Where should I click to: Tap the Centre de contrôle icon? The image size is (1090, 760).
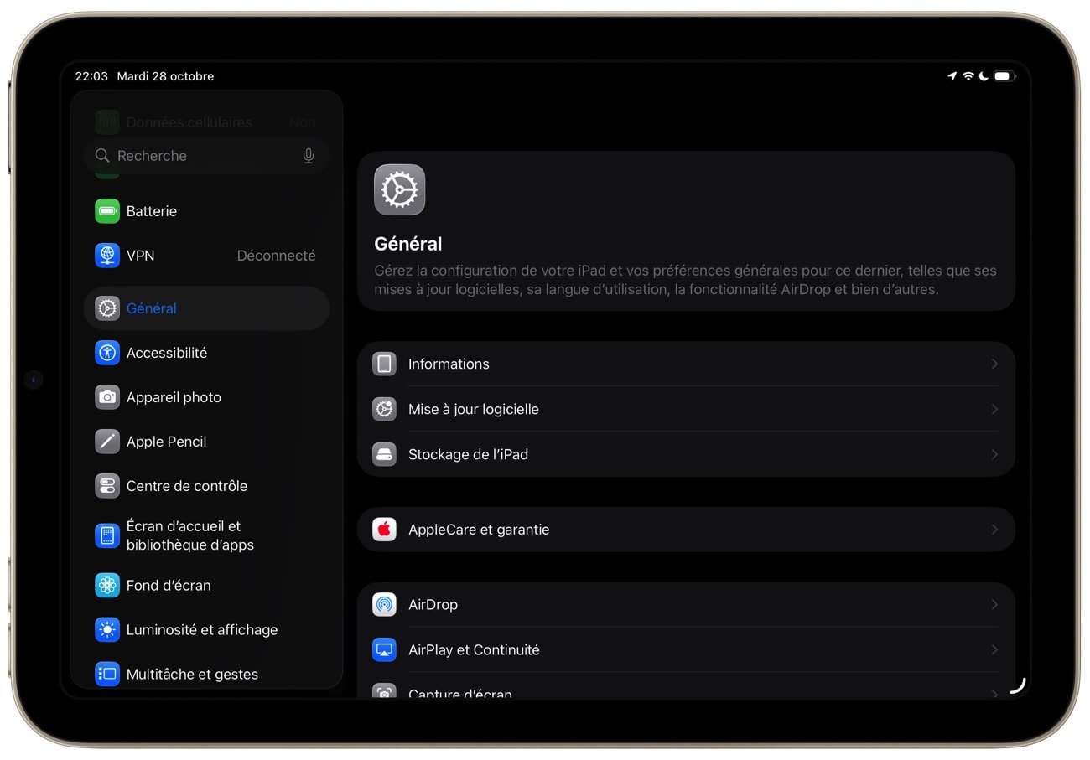click(107, 486)
